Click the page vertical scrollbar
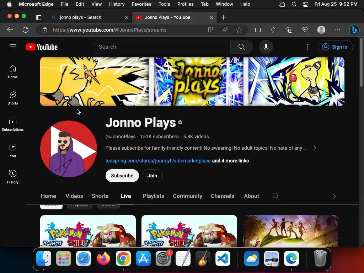This screenshot has width=364, height=273. pyautogui.click(x=361, y=63)
